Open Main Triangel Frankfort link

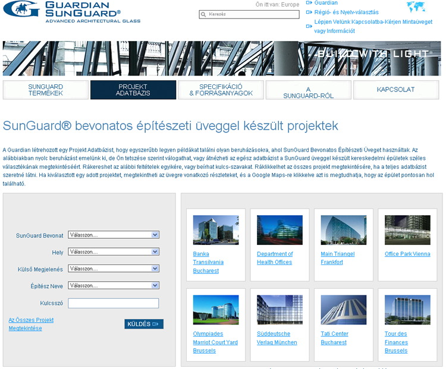[x=338, y=258]
